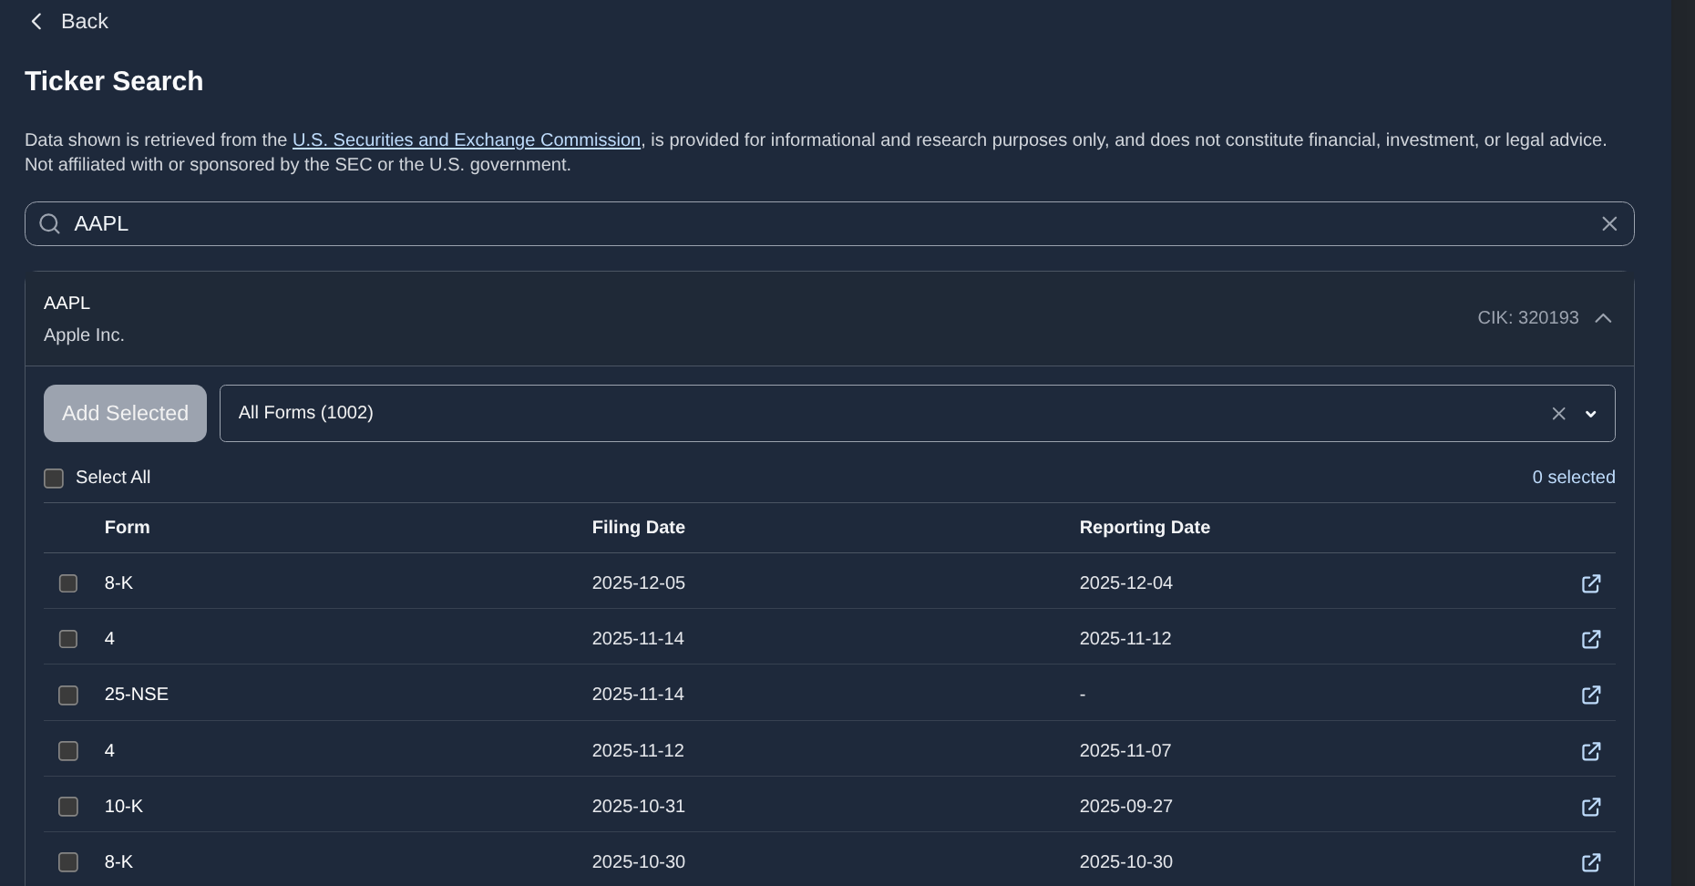Open external link for Form 4 filed 2025-11-14
Screen dimensions: 1695x886
[1591, 639]
